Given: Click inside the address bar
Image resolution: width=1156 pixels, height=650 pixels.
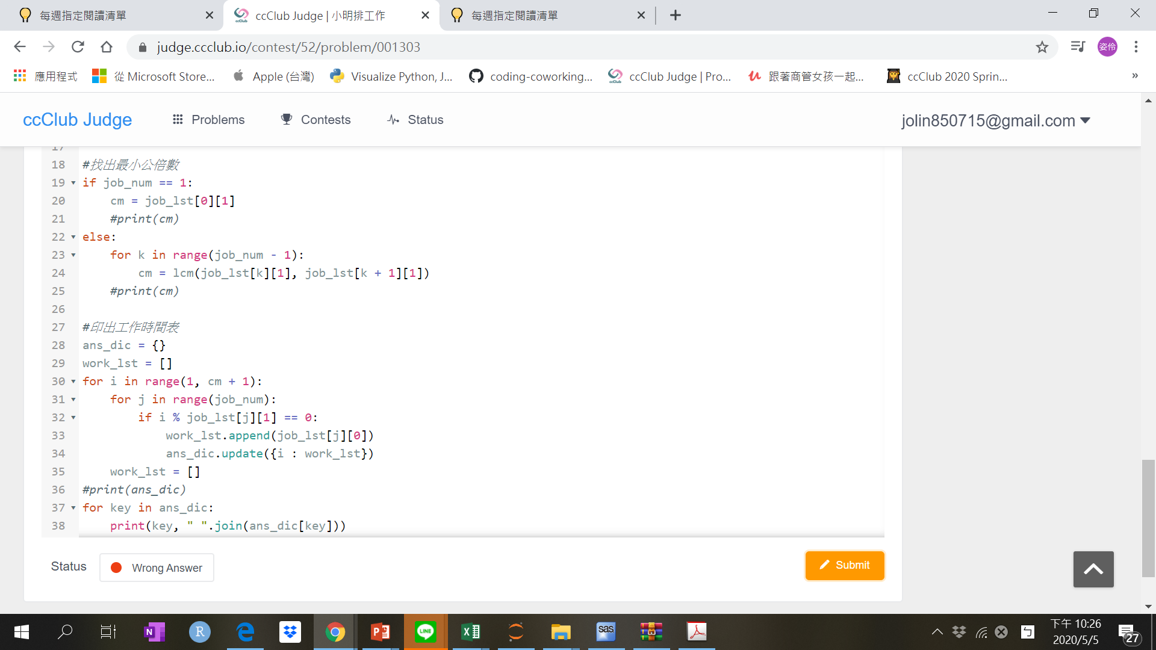Looking at the screenshot, I should (x=421, y=47).
